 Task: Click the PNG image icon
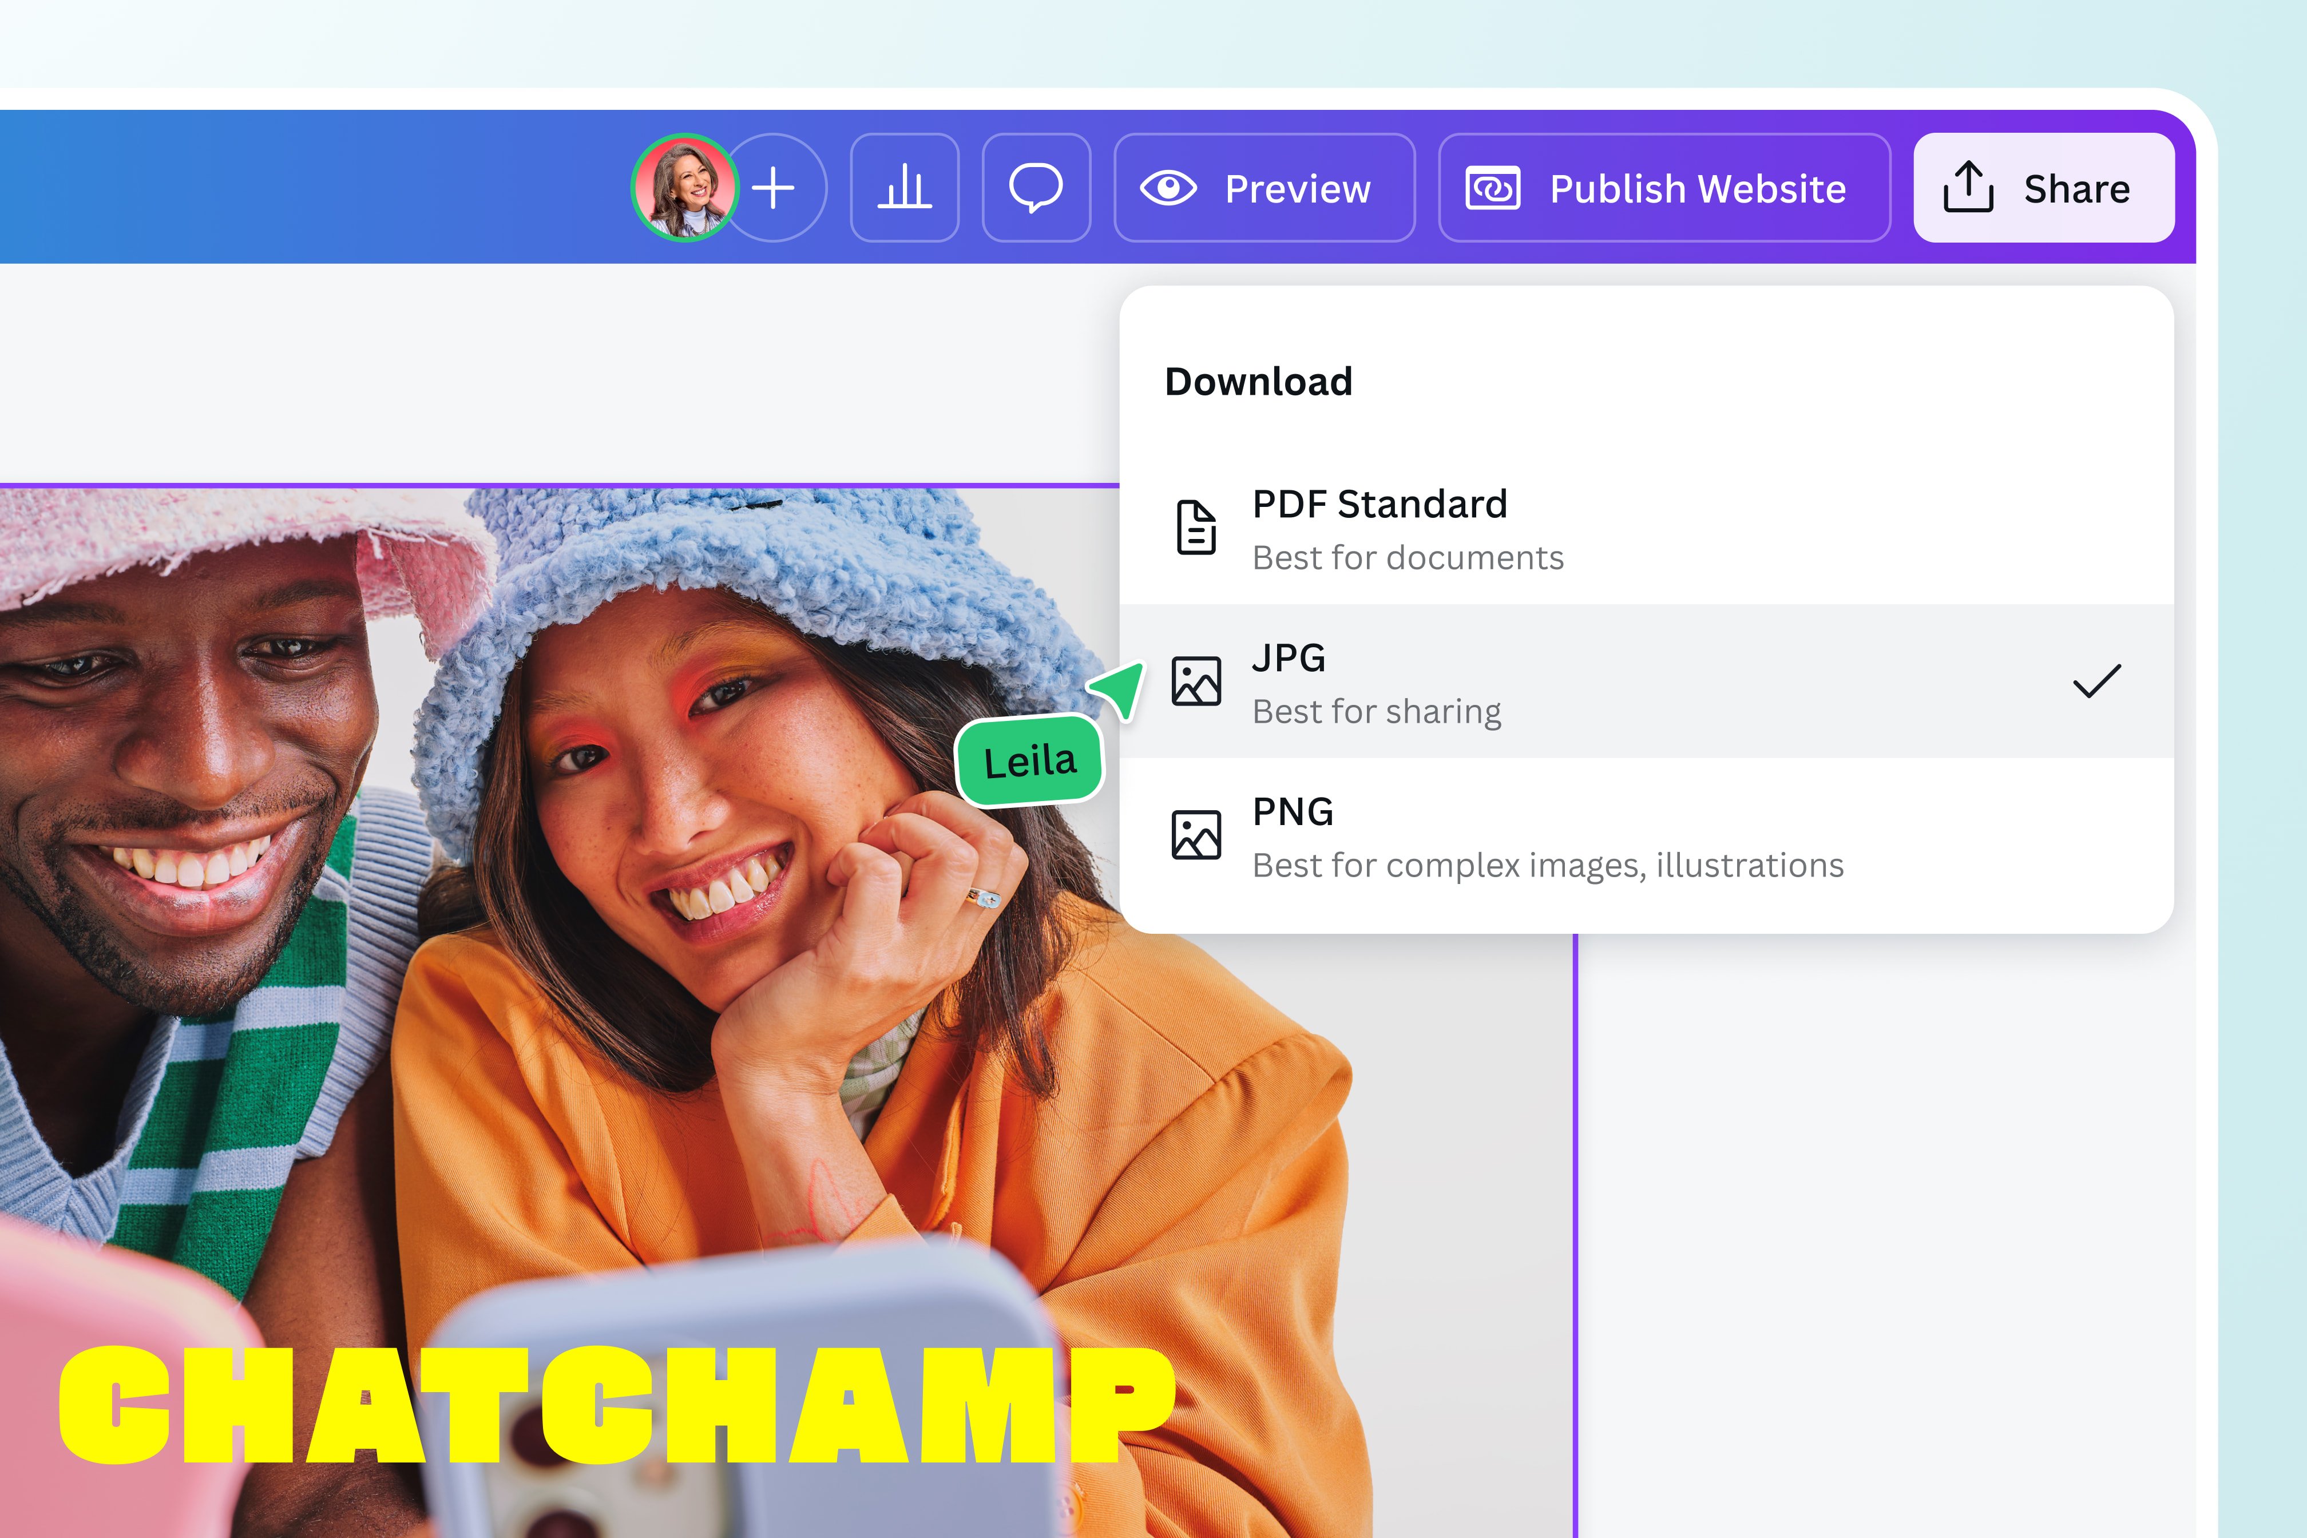pyautogui.click(x=1196, y=835)
